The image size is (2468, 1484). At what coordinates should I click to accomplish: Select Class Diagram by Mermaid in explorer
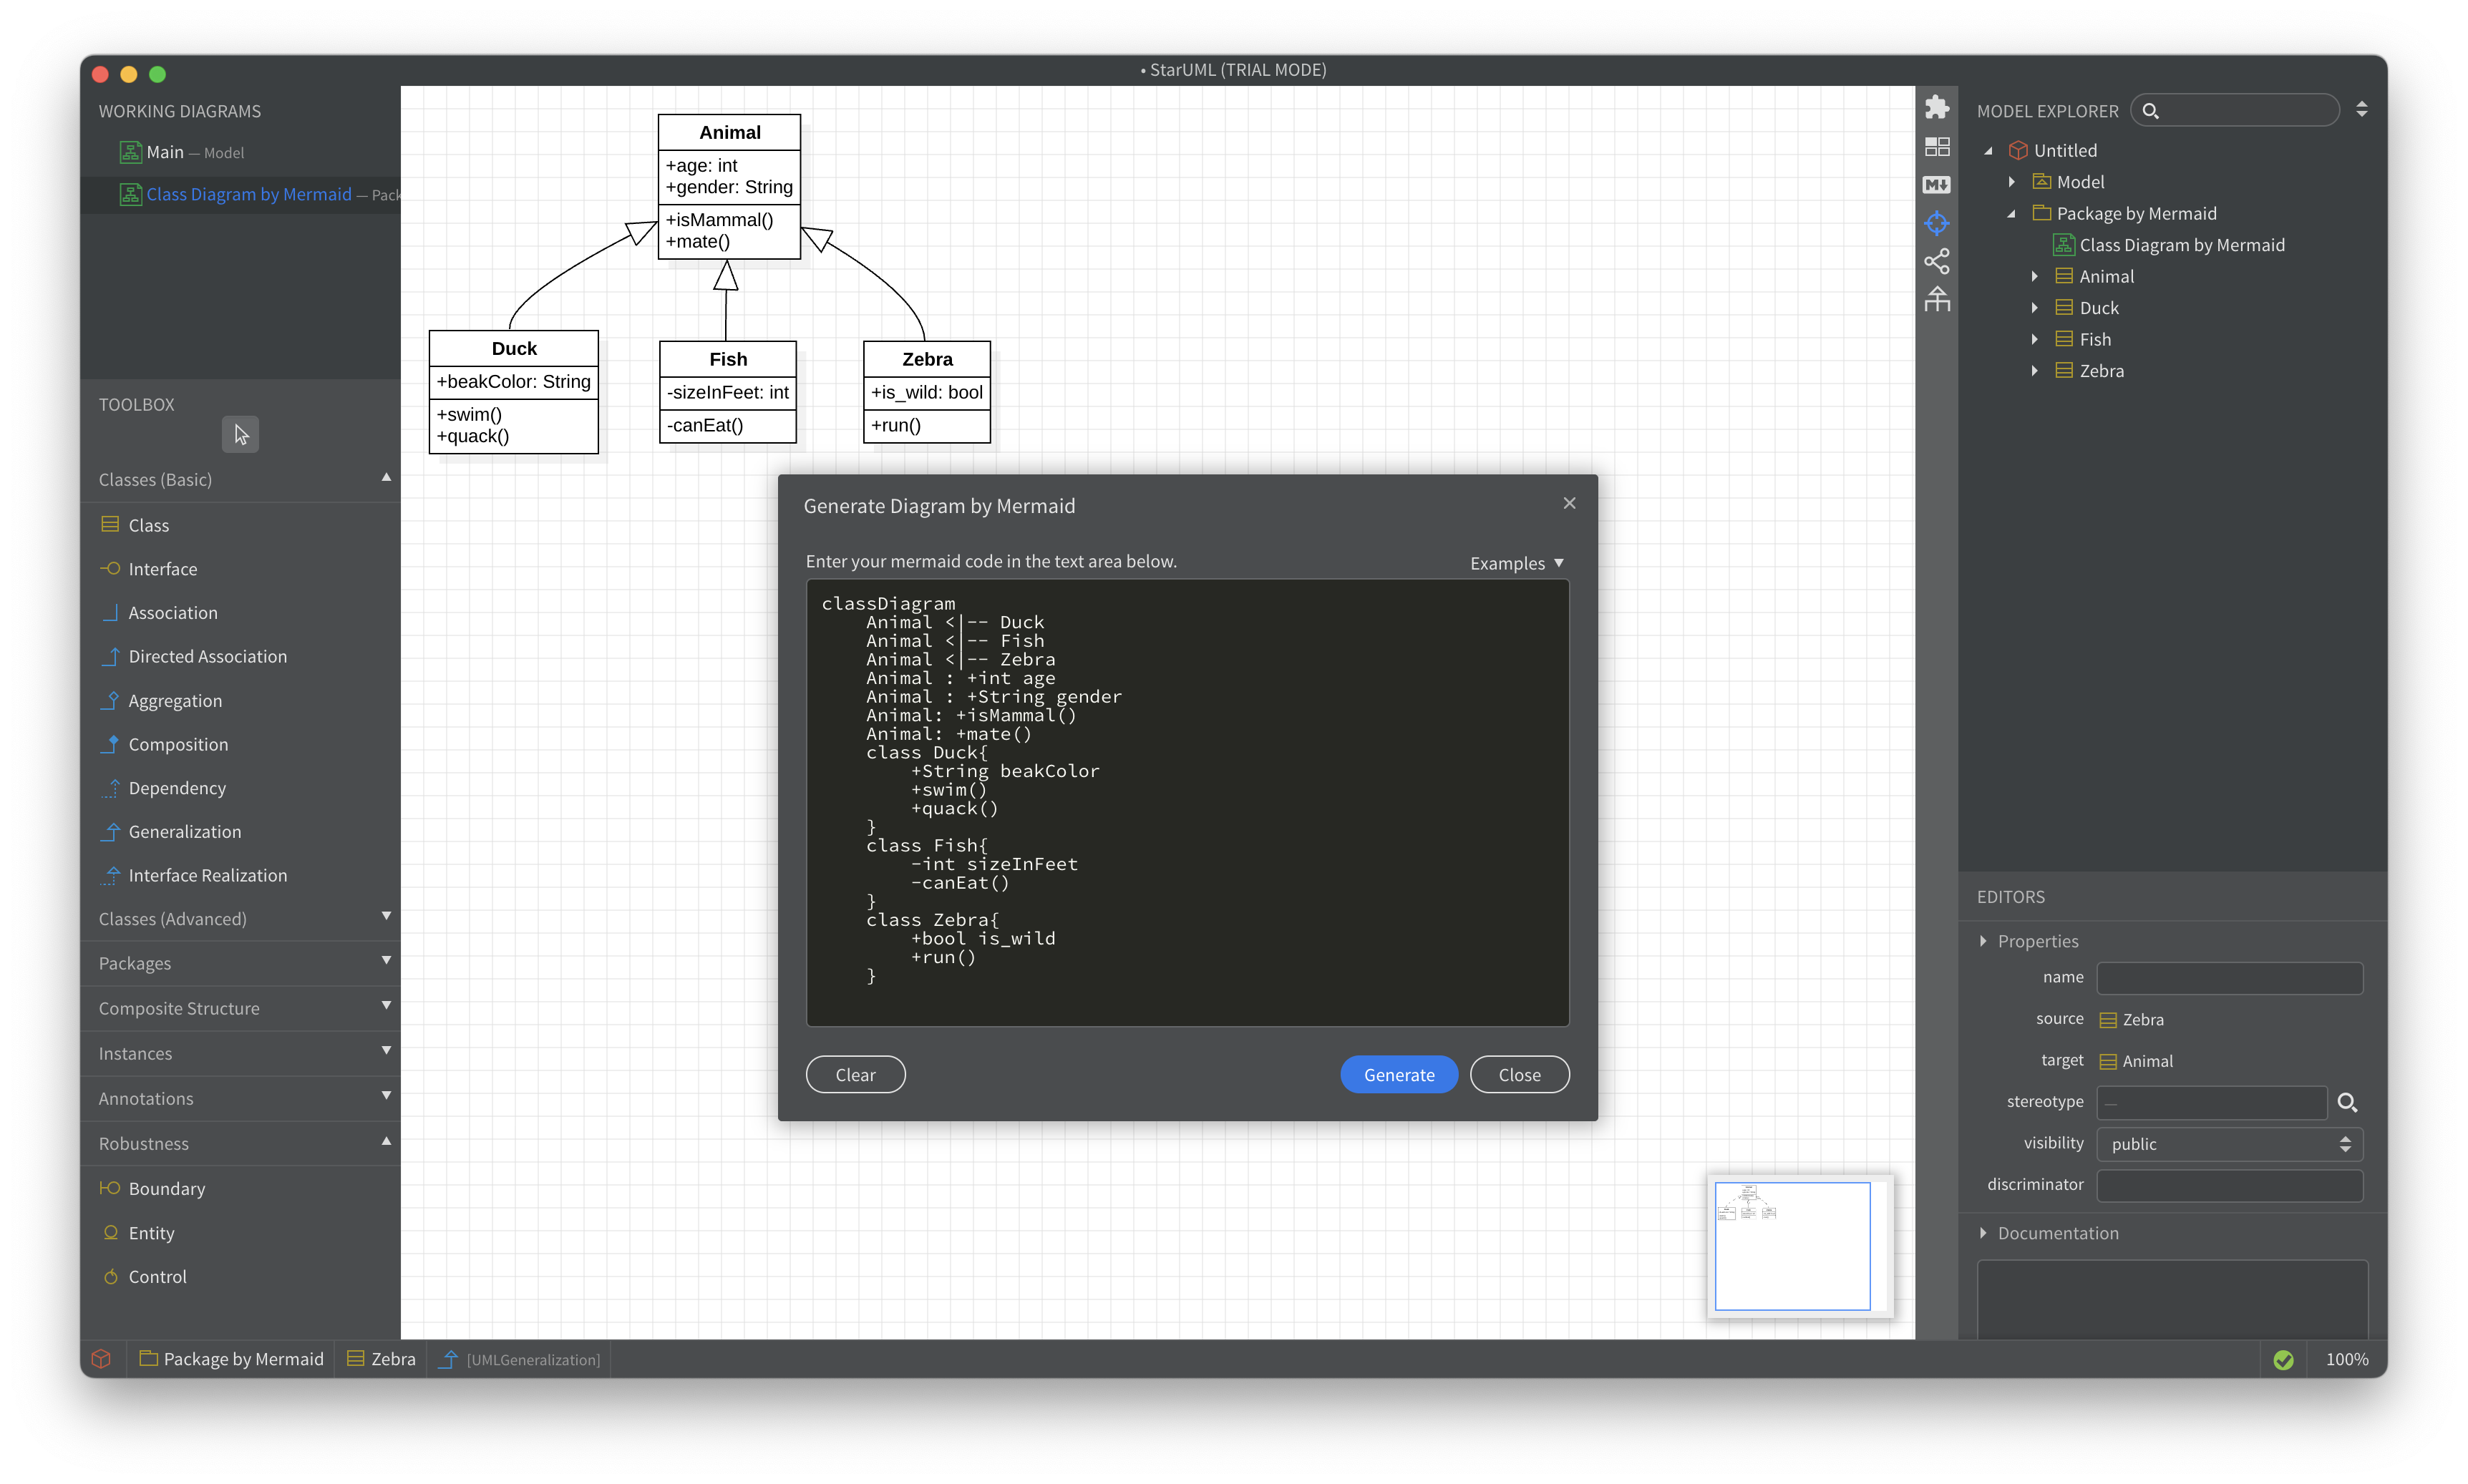2169,245
